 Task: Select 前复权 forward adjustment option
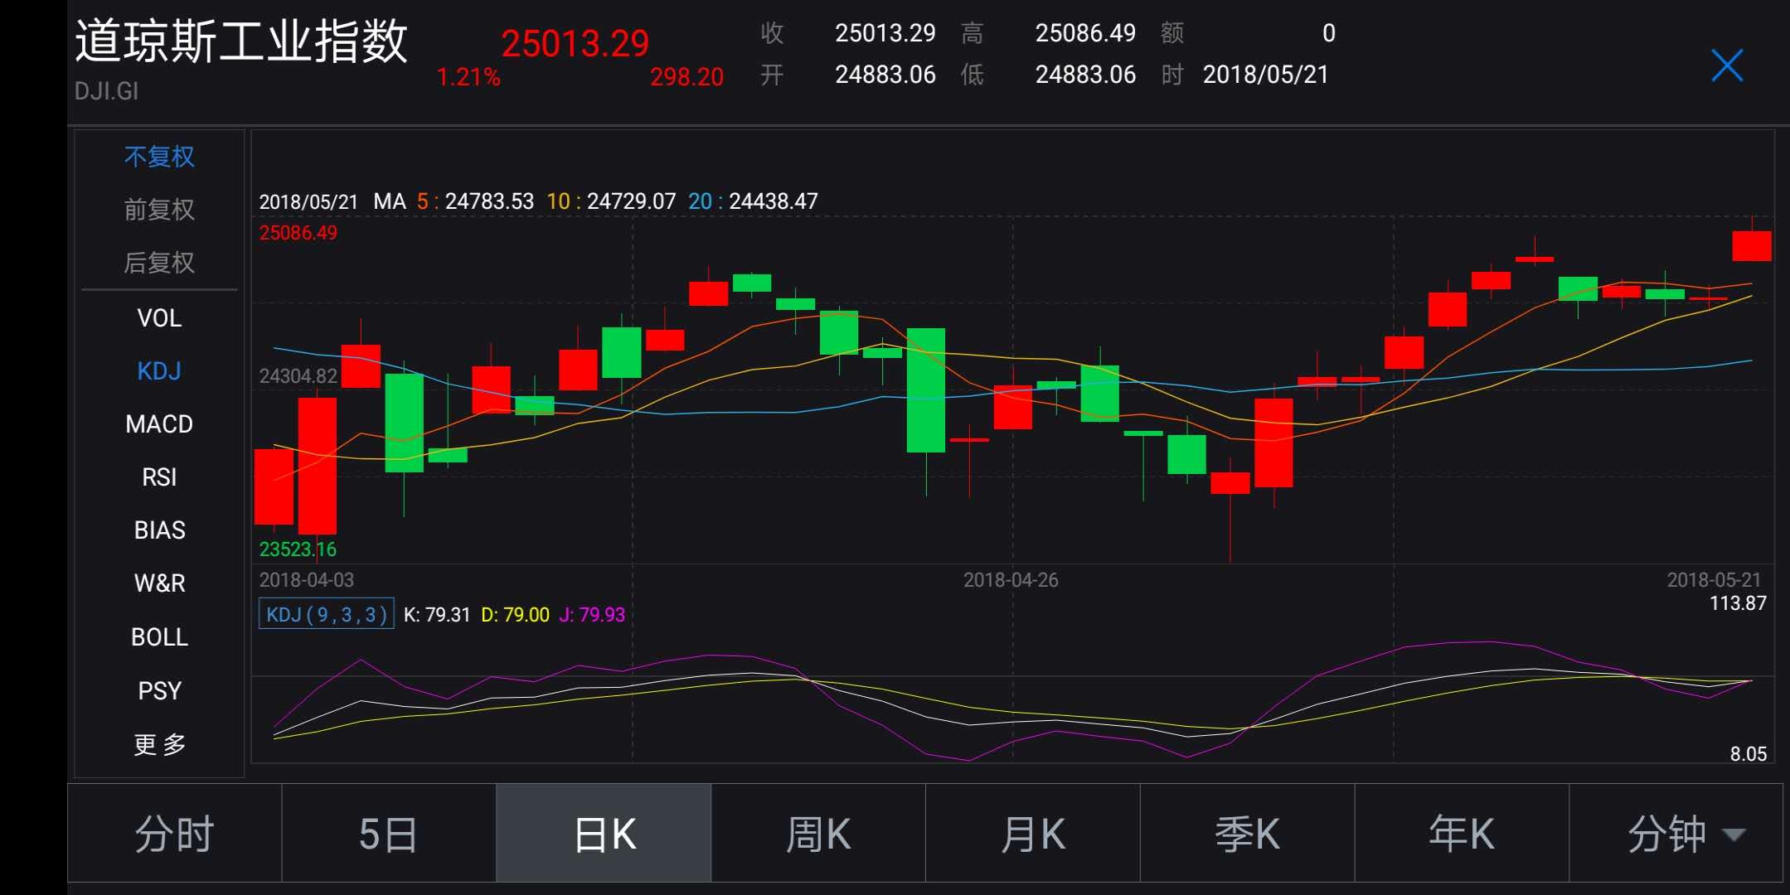[159, 210]
